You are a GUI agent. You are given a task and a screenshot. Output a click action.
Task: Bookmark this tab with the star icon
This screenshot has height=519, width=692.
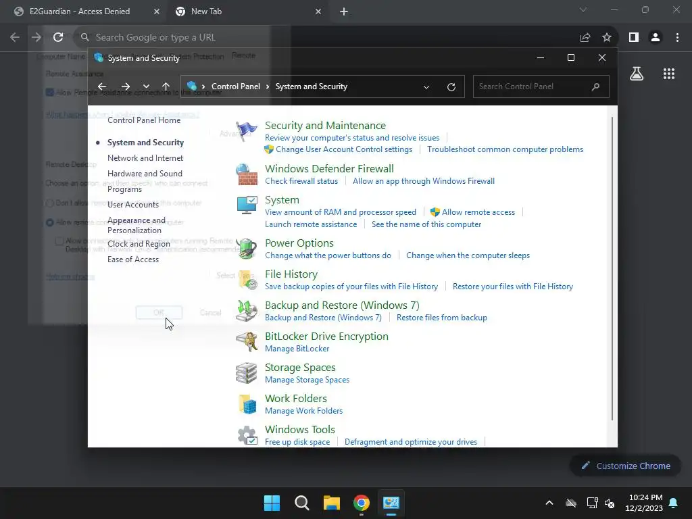coord(607,38)
